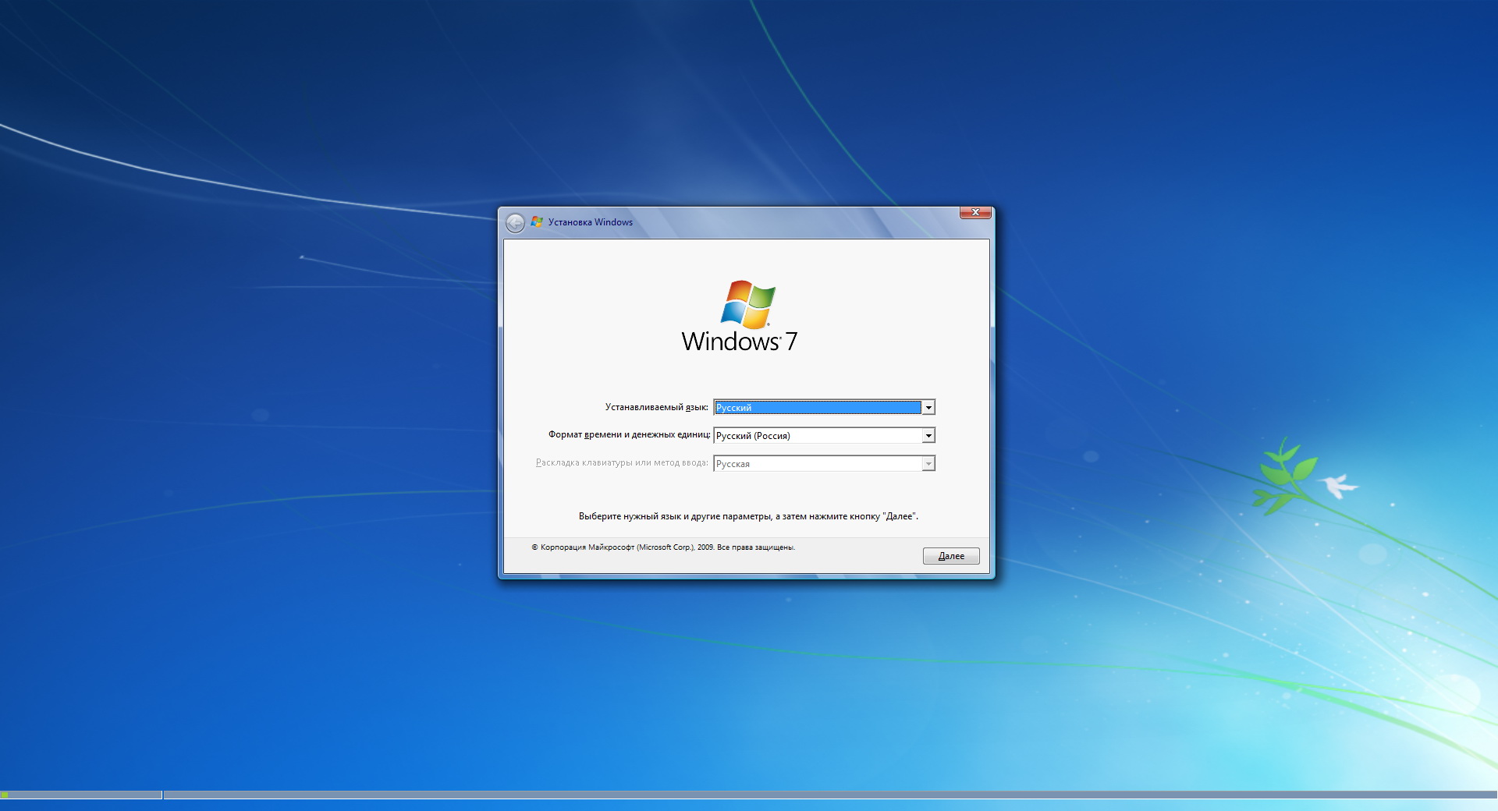
Task: Click the Устанавливаемый язык label
Action: (x=656, y=407)
